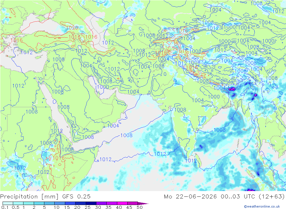This screenshot has height=209, width=286.
Task: Pick the legend swatch between 2 and 5
Action: tap(39, 203)
